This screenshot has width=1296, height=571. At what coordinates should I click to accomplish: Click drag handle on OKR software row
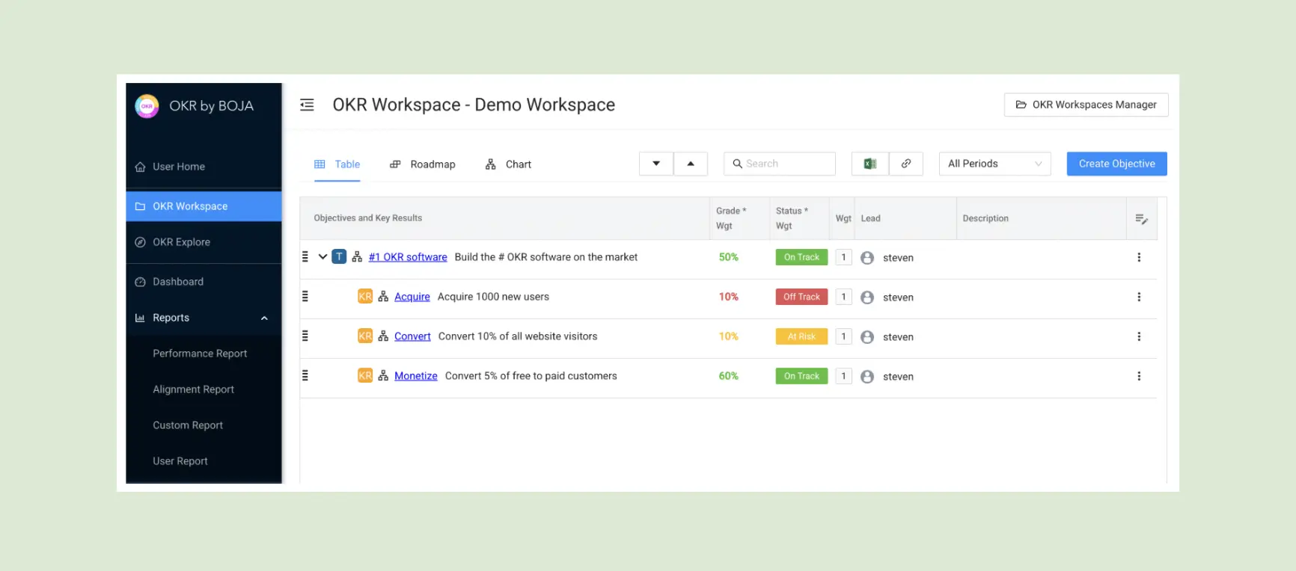[x=305, y=257]
